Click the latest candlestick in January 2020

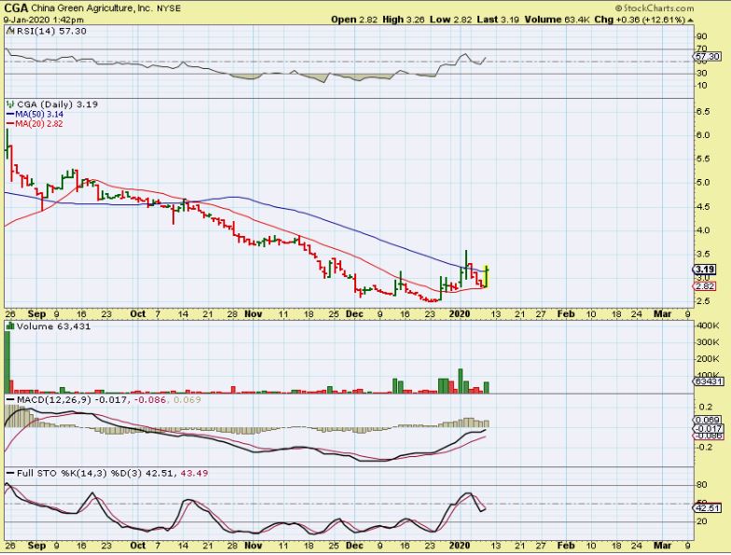(487, 276)
